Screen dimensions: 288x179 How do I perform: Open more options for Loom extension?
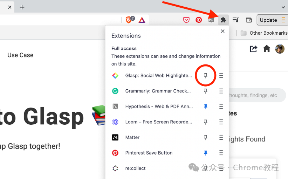pos(221,122)
